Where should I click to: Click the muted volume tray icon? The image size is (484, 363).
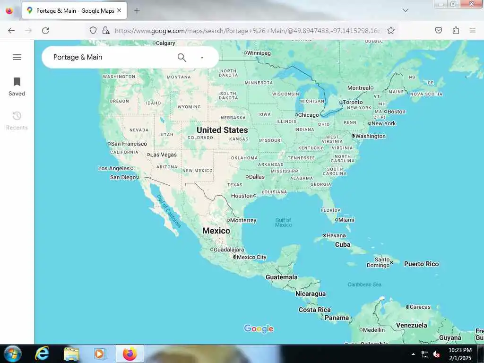436,354
